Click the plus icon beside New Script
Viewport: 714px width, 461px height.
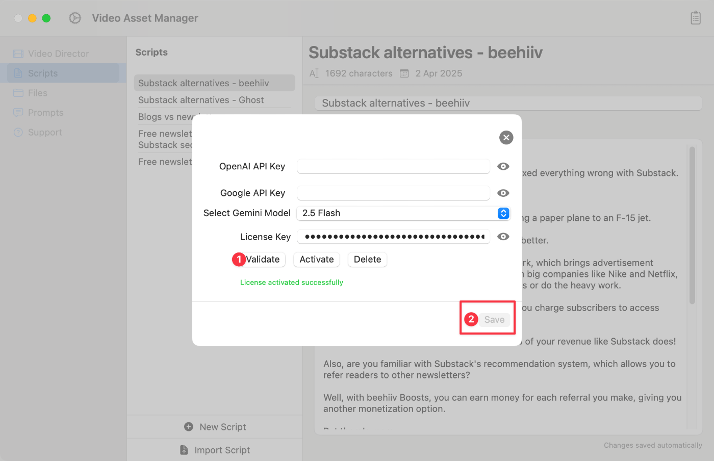click(189, 426)
